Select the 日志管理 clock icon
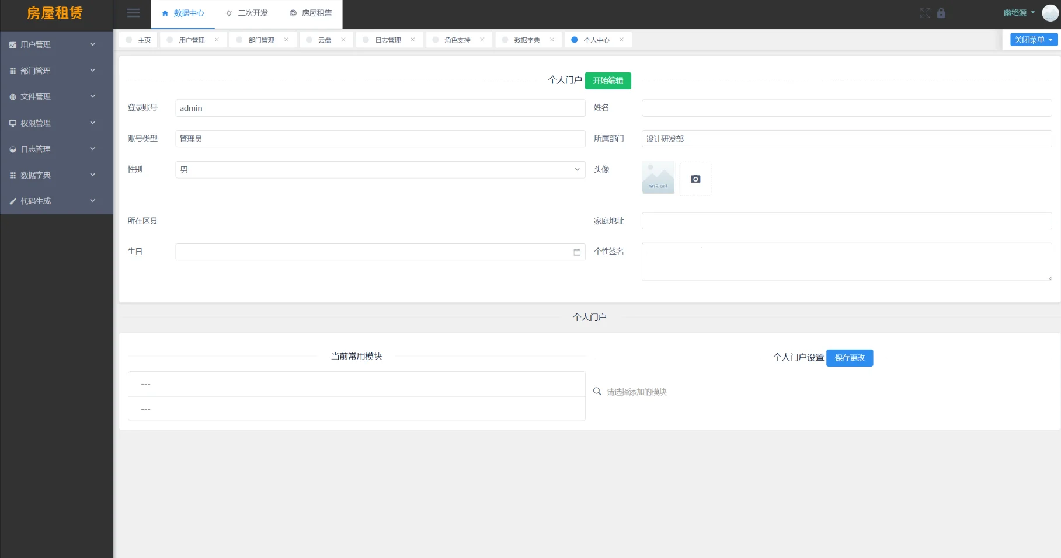The image size is (1061, 558). coord(12,149)
